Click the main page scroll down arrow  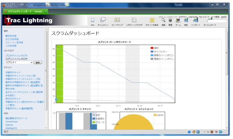[226, 128]
